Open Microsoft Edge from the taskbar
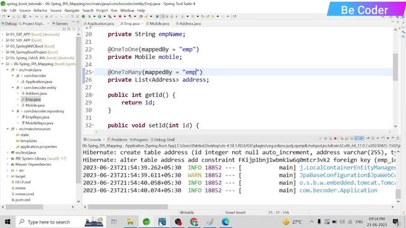Image resolution: width=406 pixels, height=228 pixels. click(x=226, y=222)
